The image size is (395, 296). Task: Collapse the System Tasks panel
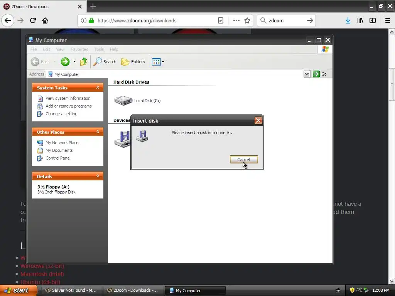98,87
